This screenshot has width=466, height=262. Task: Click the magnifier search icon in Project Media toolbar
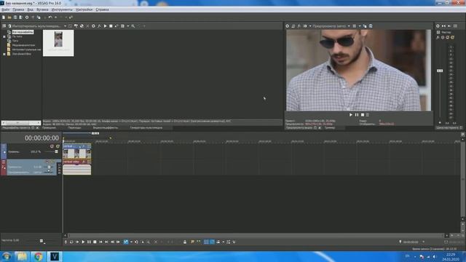click(133, 26)
